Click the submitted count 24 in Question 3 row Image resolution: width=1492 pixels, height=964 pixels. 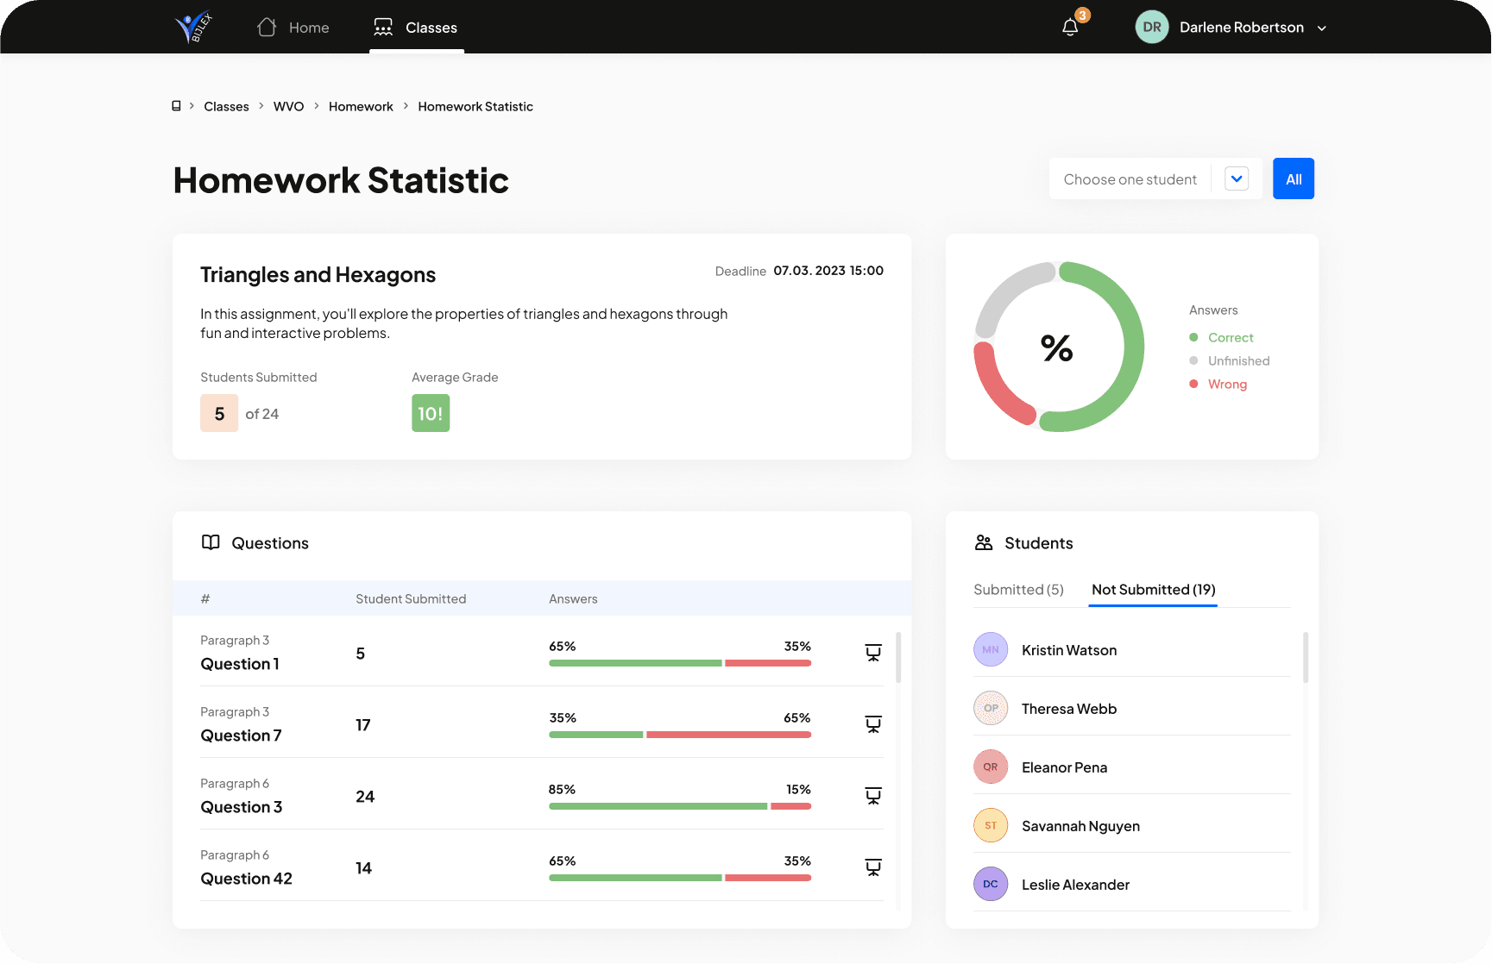point(365,797)
